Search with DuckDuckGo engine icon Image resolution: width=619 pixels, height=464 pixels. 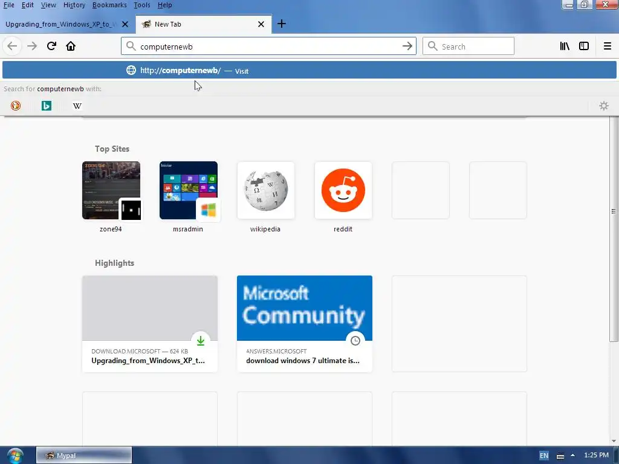click(16, 106)
